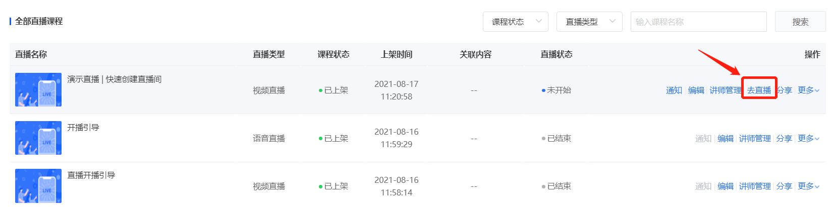Image resolution: width=833 pixels, height=207 pixels.
Task: Open 讲师管理 for the 开播引导 course
Action: (755, 139)
